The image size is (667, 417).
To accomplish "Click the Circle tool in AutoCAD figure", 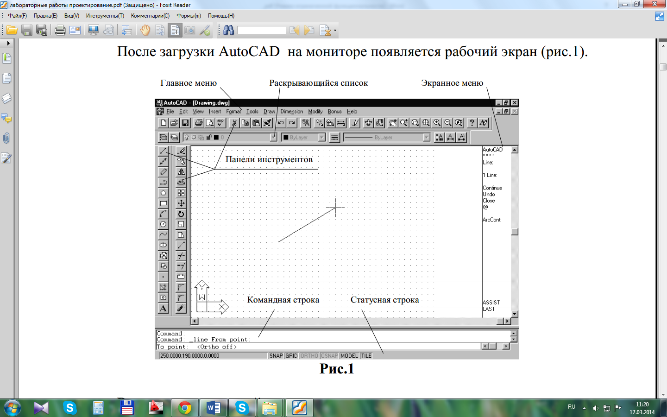I will point(163,224).
